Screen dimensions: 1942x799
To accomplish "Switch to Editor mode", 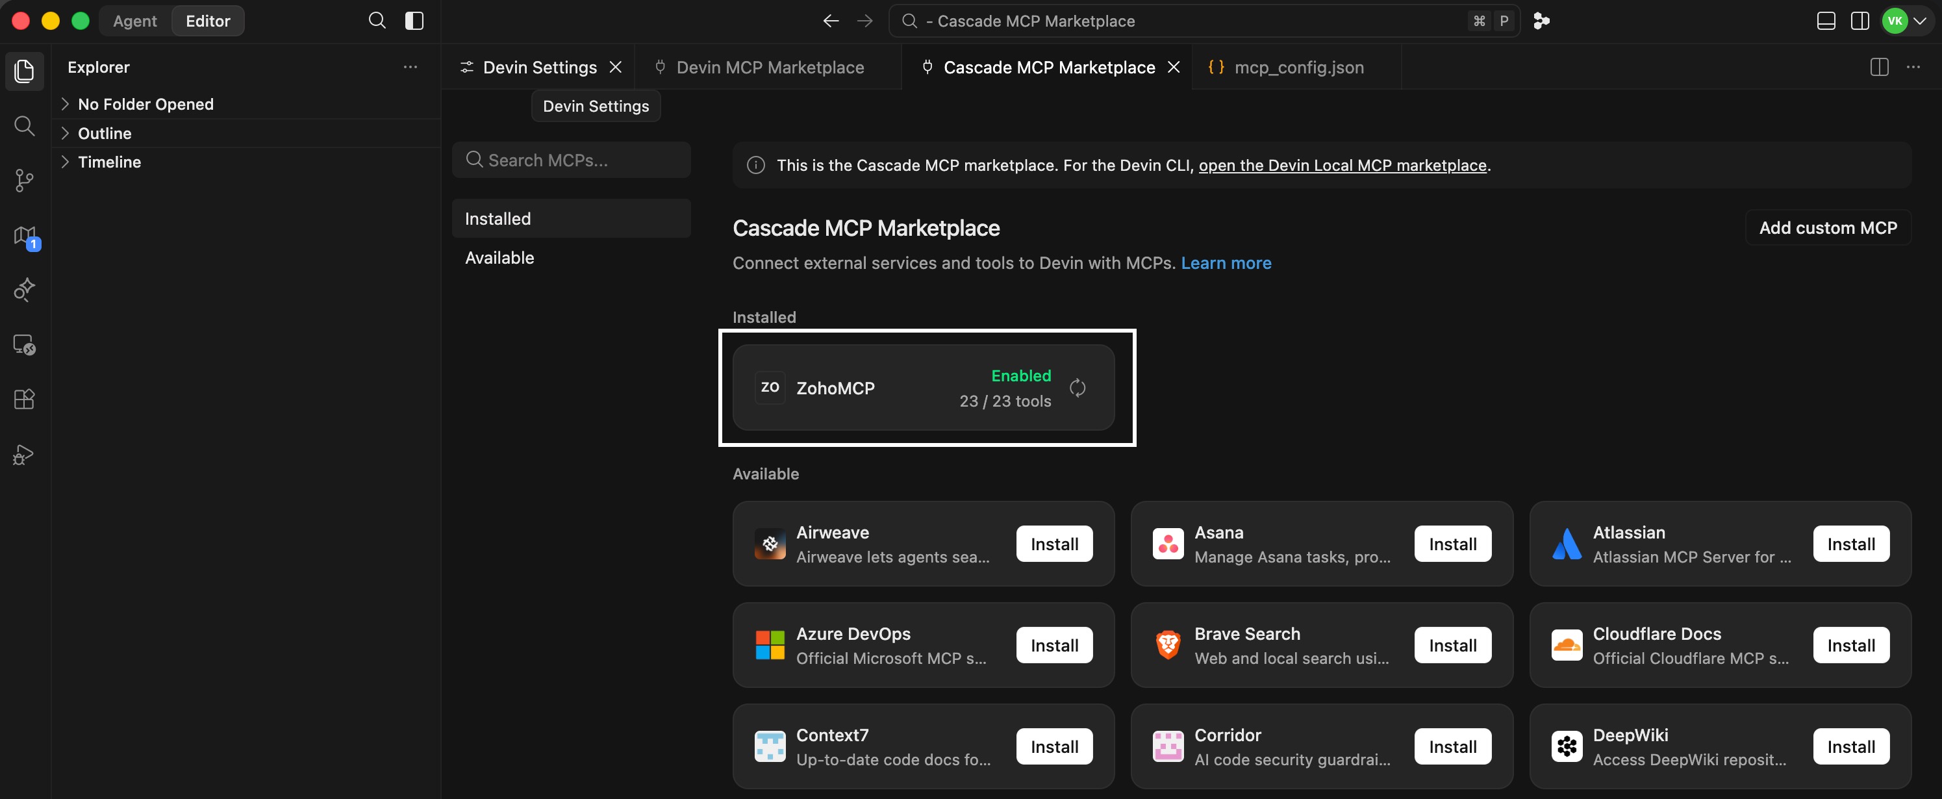I will [x=208, y=21].
